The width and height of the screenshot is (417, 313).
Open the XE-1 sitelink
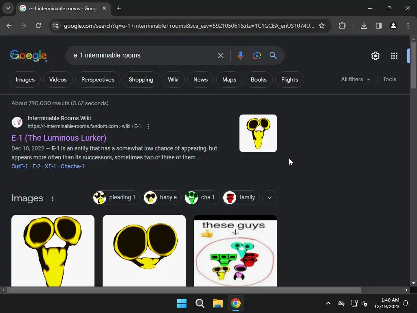point(50,166)
